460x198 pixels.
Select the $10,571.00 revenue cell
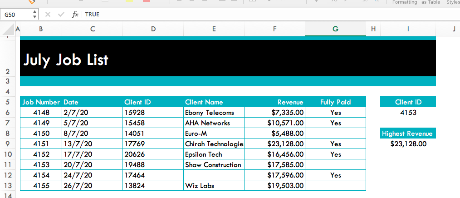click(x=274, y=123)
